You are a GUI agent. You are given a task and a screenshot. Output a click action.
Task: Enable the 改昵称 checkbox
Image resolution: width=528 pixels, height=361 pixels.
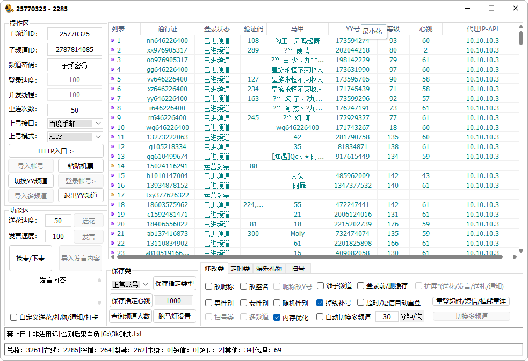click(209, 286)
